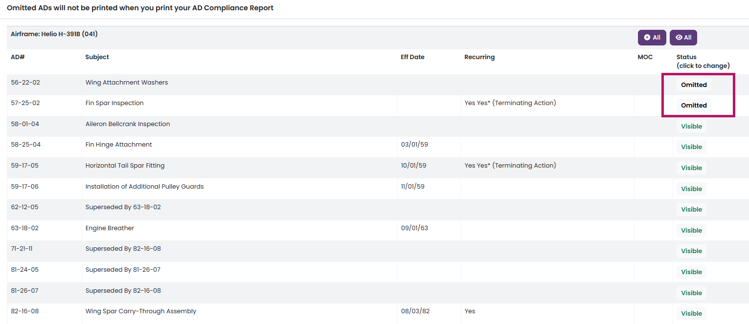Change Visible status of AD 81-24-05

coord(691,272)
